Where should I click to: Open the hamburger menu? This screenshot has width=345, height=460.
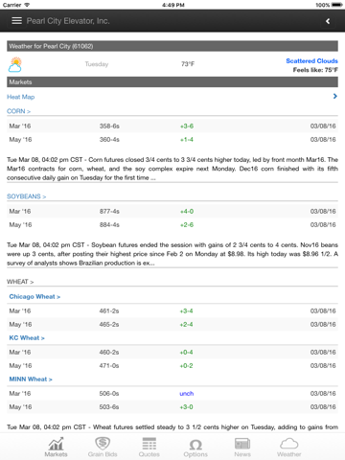point(16,21)
